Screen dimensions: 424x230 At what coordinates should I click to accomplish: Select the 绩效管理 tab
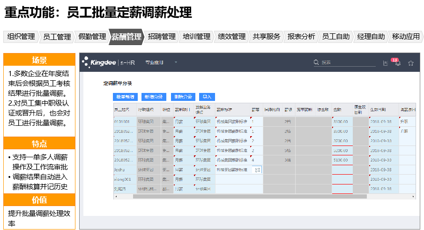pyautogui.click(x=232, y=37)
